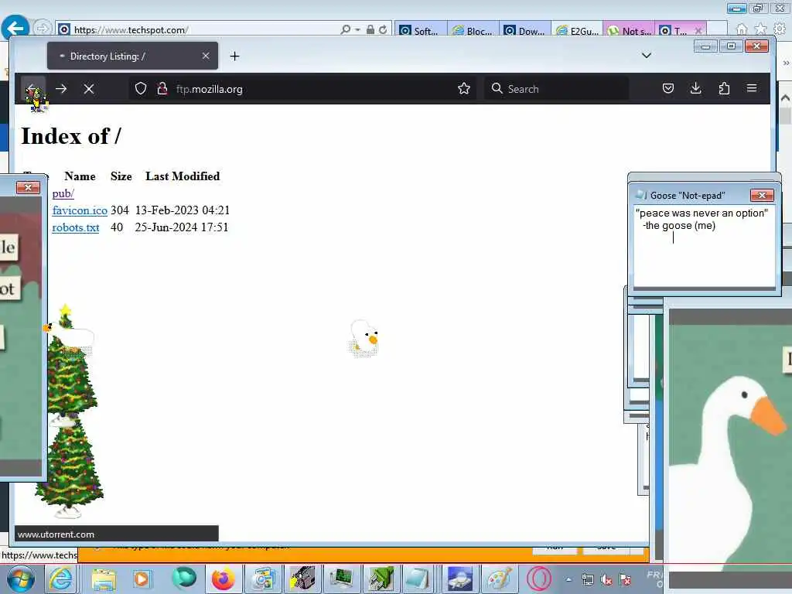Switch to the Bloc... tab in Internet Explorer
Viewport: 792px width, 594px height.
[473, 30]
